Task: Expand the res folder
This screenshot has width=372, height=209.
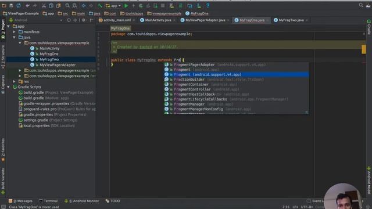Action: pos(14,81)
